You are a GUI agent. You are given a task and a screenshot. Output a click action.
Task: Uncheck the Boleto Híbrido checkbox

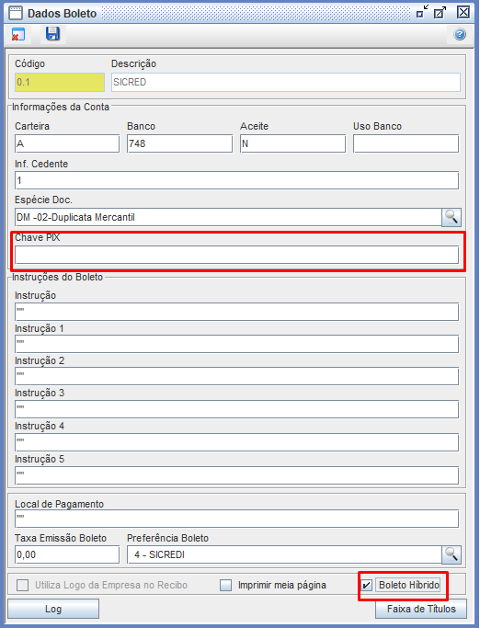pyautogui.click(x=366, y=586)
